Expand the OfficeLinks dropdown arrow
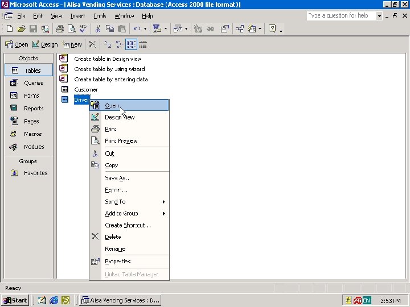410x307 pixels. tap(166, 29)
